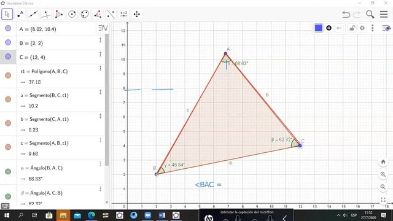Open the label text style button
Viewport: 393px width, 221px height.
click(339, 28)
